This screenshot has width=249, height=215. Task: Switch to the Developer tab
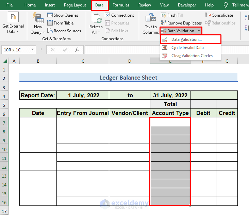[x=187, y=5]
